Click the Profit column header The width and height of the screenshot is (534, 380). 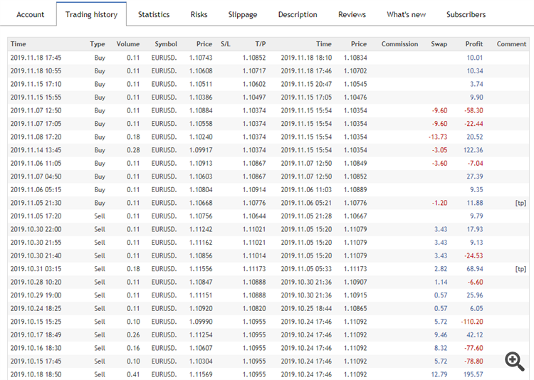coord(474,44)
